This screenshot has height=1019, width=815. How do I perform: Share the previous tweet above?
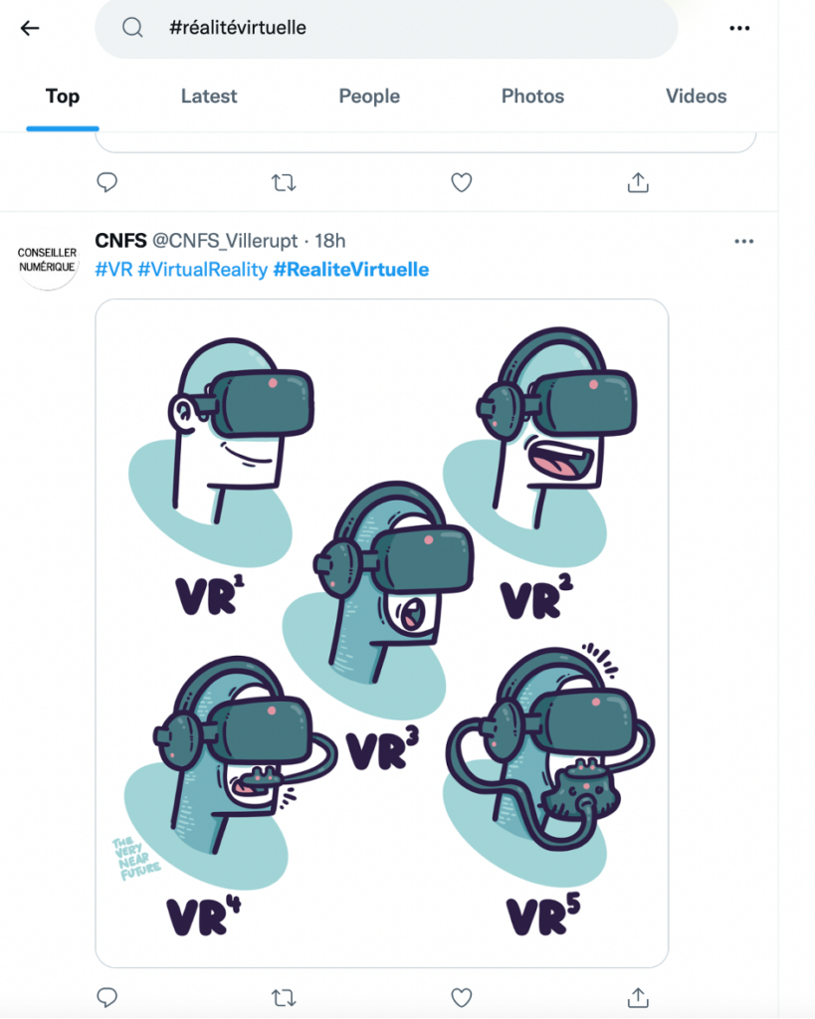pos(638,183)
